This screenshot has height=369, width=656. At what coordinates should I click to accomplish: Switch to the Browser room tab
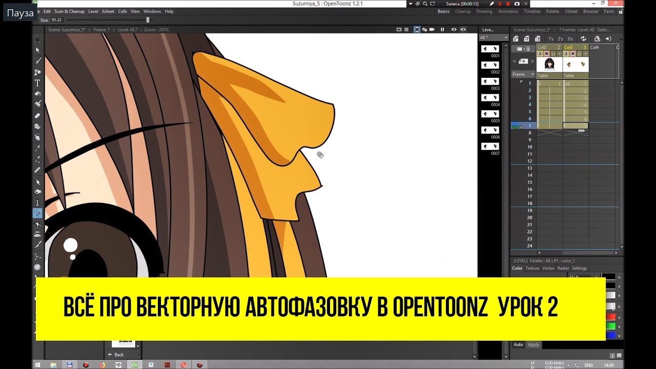(x=590, y=11)
